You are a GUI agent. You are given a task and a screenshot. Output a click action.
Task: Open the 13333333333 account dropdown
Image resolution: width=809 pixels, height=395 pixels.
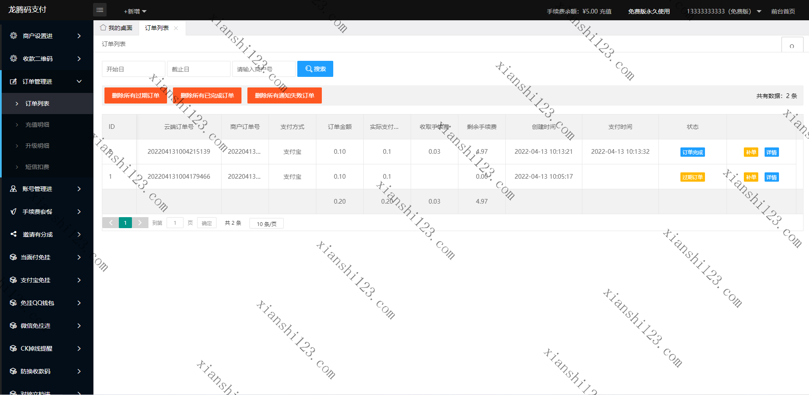point(724,11)
